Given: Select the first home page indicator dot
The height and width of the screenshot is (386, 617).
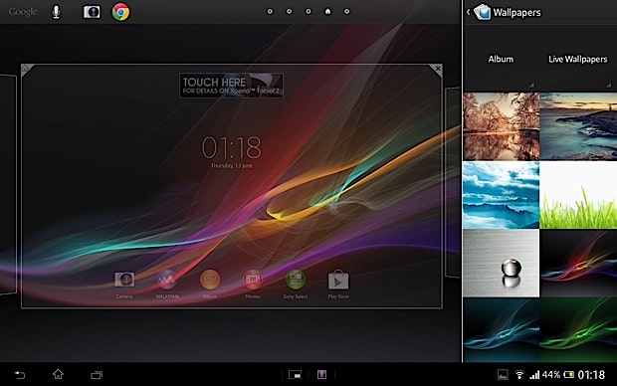Looking at the screenshot, I should [270, 11].
